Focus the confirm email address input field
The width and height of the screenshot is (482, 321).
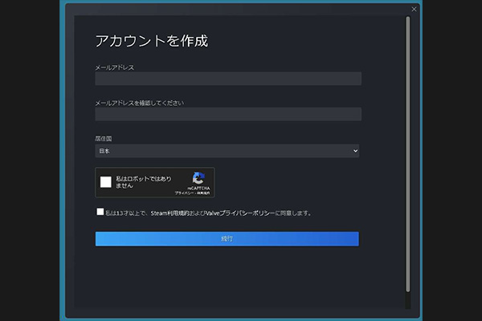point(227,114)
